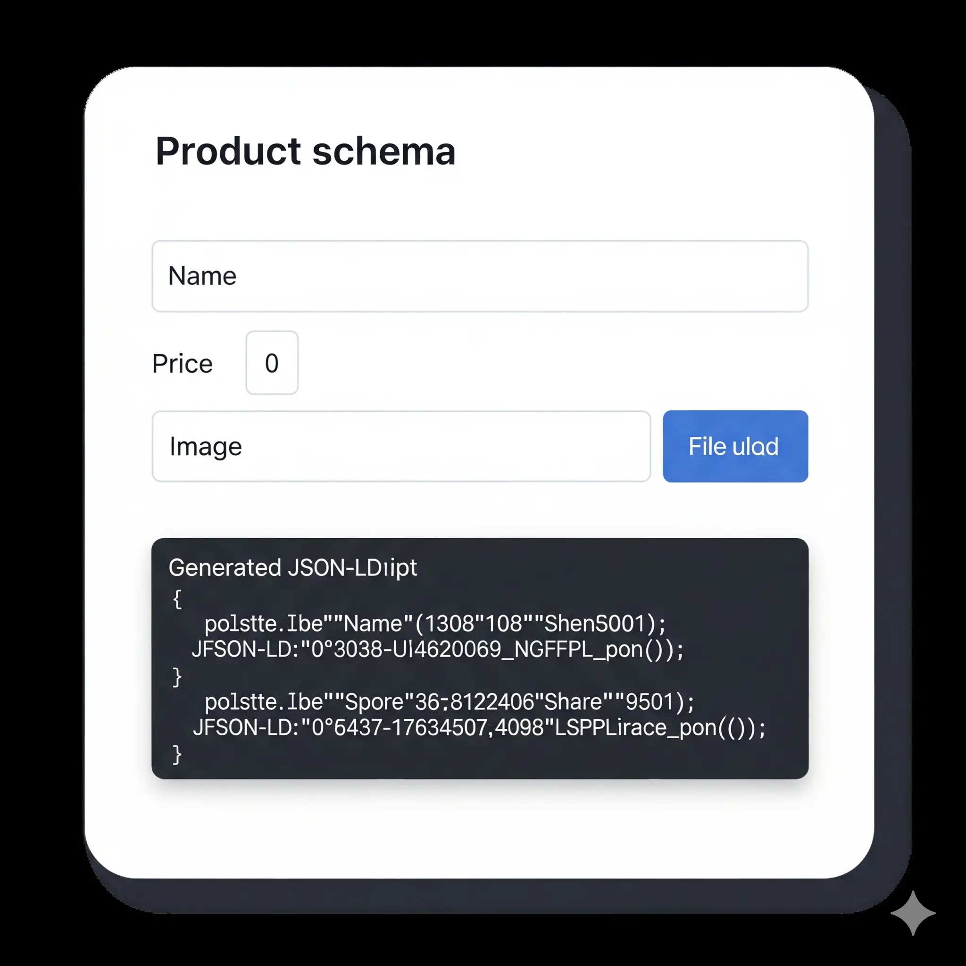Click the last closing curly brace
Screen dimensions: 966x966
pos(177,755)
